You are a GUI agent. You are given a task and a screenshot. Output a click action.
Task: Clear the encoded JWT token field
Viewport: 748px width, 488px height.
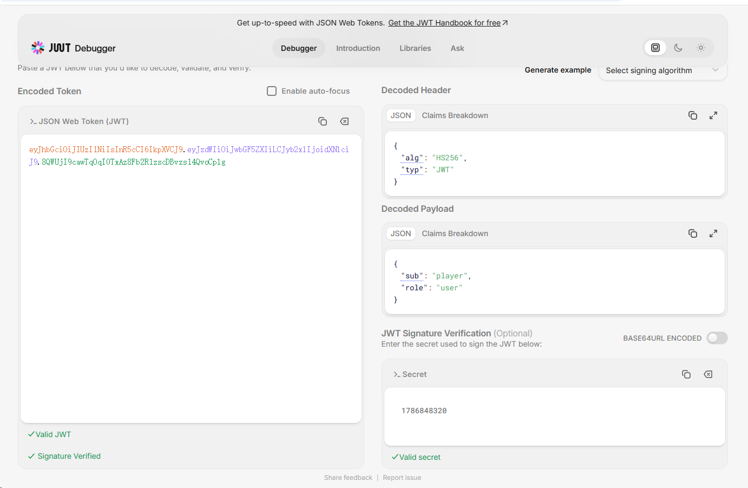pos(344,121)
